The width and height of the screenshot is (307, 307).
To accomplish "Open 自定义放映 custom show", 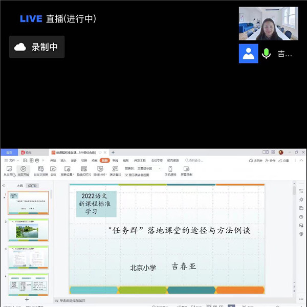I will pyautogui.click(x=41, y=171).
